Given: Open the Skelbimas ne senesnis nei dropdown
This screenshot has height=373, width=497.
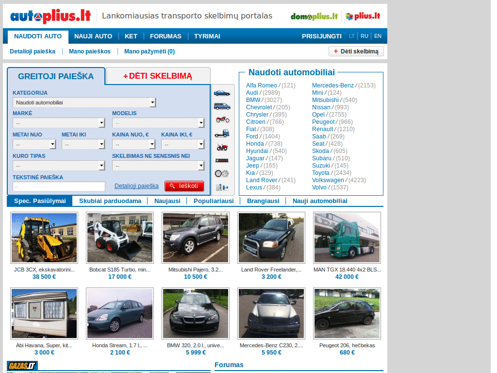Looking at the screenshot, I should click(158, 166).
